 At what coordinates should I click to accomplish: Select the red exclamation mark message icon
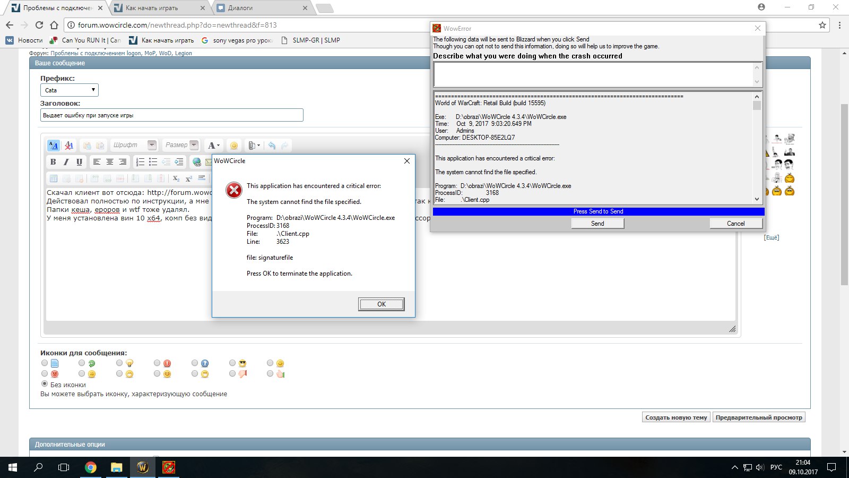click(x=158, y=363)
